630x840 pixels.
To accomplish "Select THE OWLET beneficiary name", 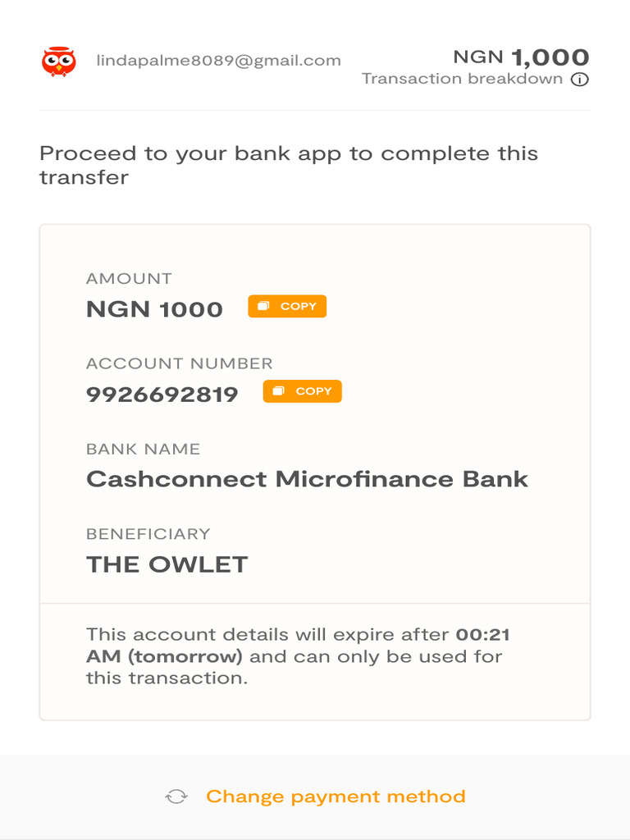I will 167,564.
